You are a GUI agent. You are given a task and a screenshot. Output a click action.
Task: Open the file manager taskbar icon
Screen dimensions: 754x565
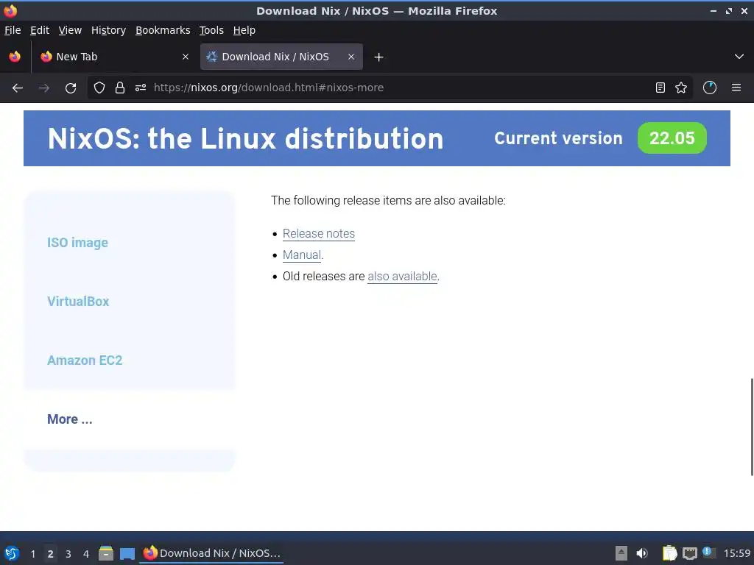[x=106, y=553]
